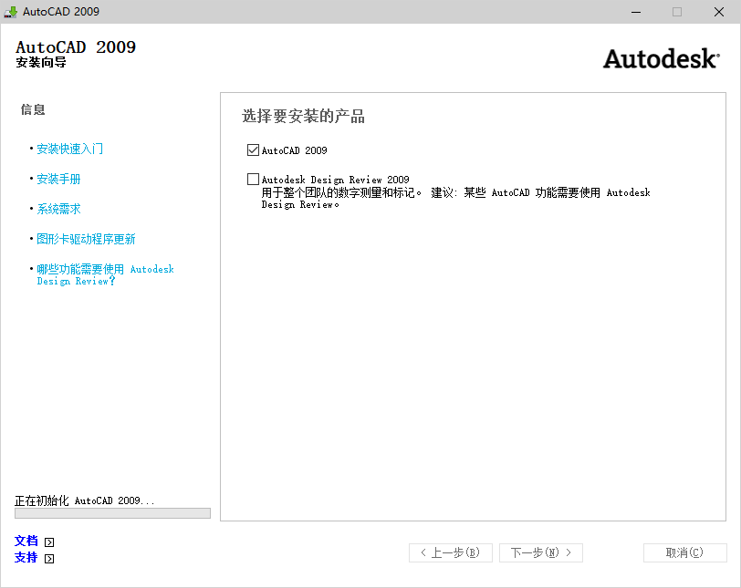Open the 安装快速入门 link

68,150
